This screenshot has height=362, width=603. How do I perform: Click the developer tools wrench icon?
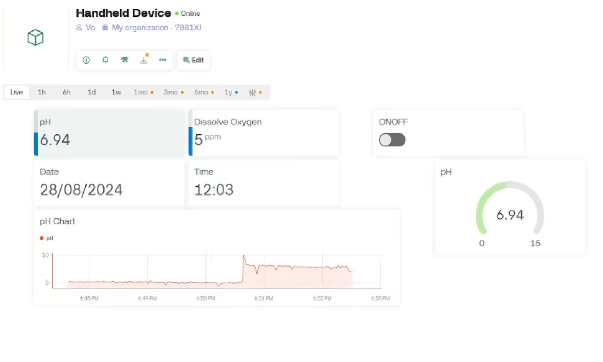[x=125, y=60]
